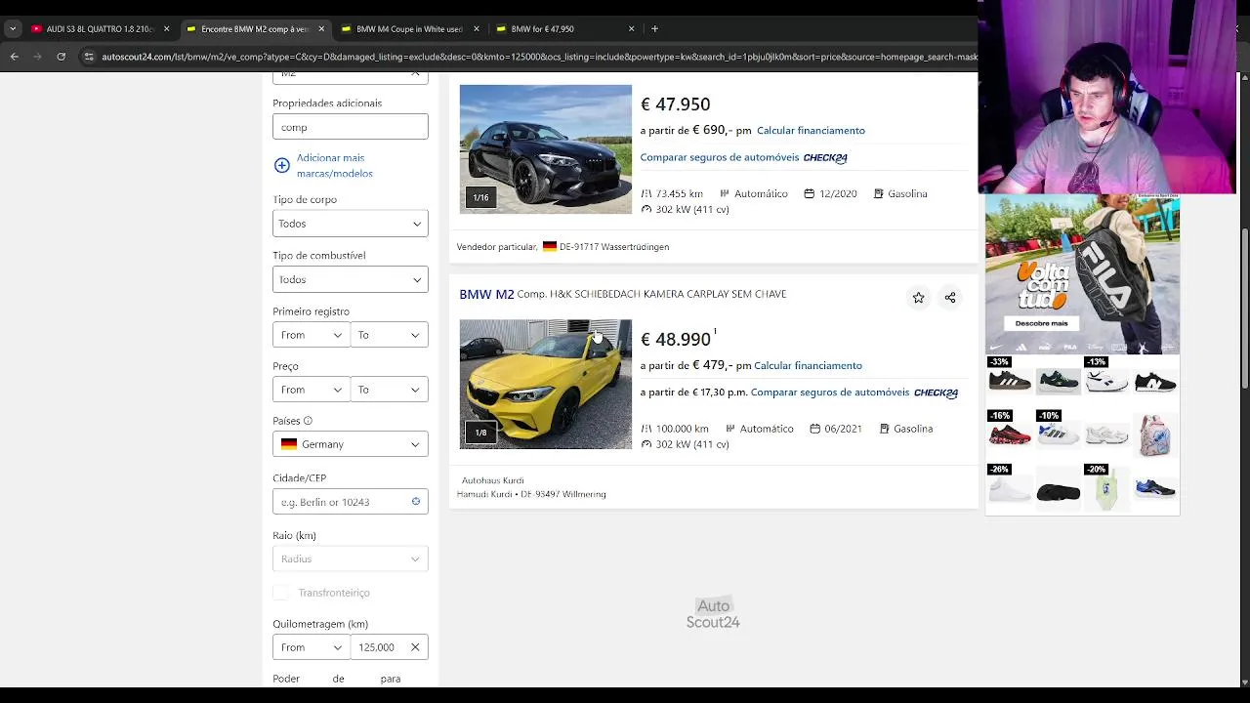Open the Raio Radius dropdown
This screenshot has height=703, width=1250.
351,558
